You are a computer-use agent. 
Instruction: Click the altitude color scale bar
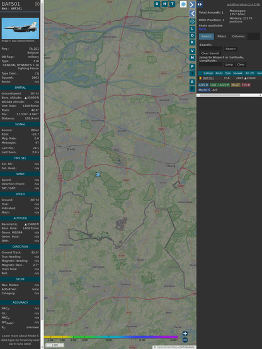pyautogui.click(x=111, y=337)
